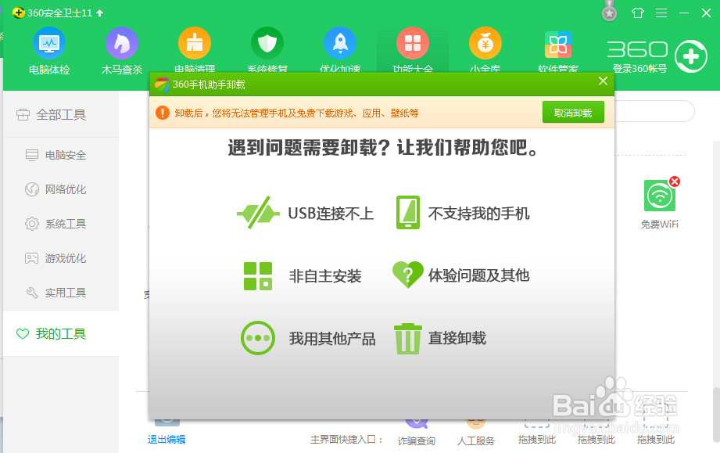
Task: Click the search field behind the dialog
Action: [654, 111]
